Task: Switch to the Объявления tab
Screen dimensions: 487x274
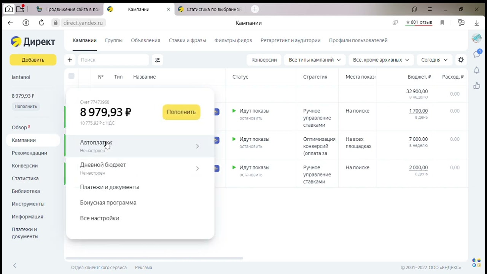Action: [145, 40]
